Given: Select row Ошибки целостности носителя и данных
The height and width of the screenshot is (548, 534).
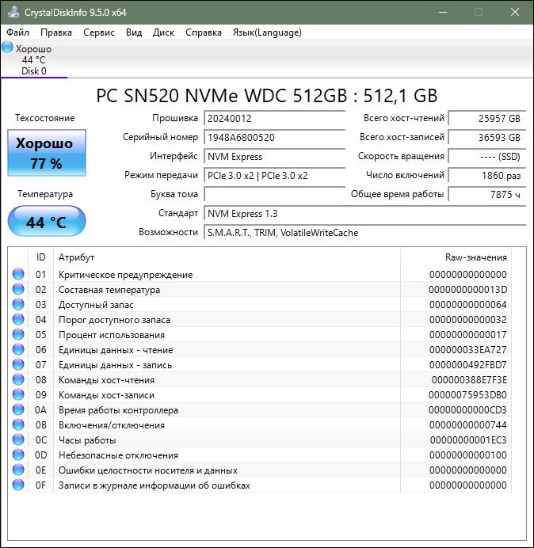Looking at the screenshot, I should [260, 470].
